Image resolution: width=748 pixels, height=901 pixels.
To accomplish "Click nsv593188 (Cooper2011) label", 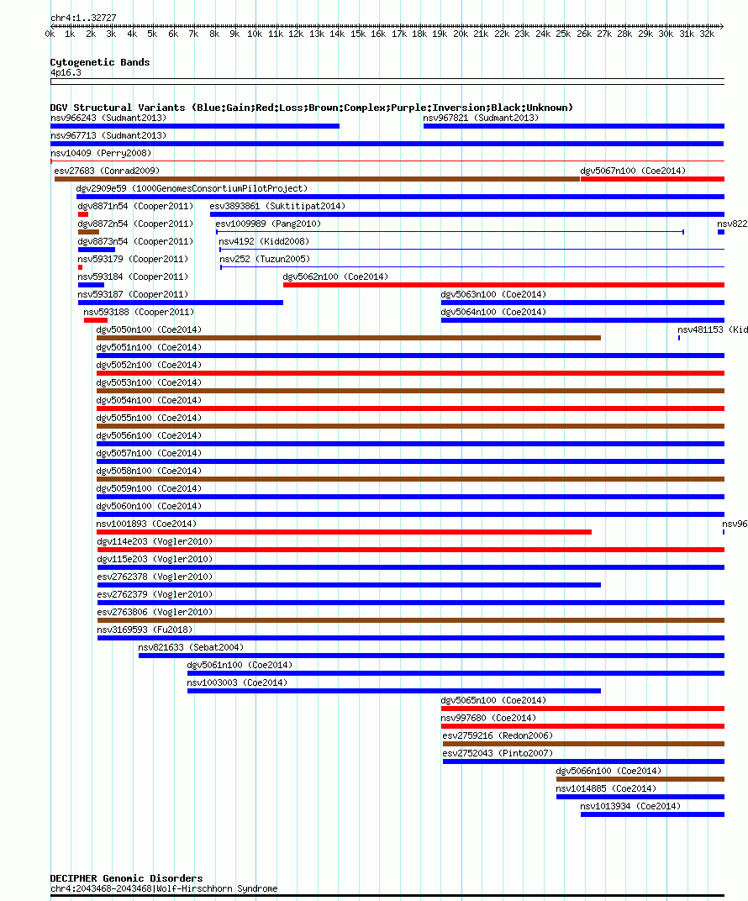I will coord(139,312).
